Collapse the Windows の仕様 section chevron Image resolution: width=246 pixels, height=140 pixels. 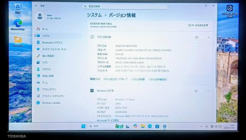pyautogui.click(x=208, y=91)
